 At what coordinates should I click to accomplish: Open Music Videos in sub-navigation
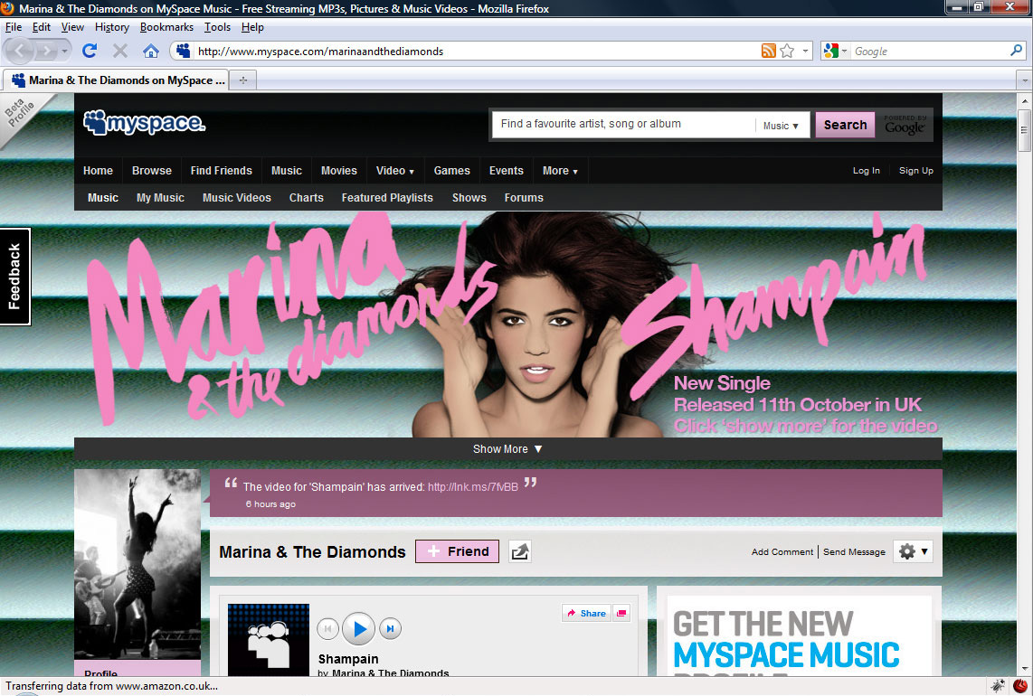click(x=236, y=198)
